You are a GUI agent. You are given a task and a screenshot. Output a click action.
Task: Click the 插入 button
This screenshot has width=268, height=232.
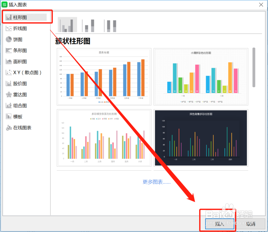(x=220, y=224)
